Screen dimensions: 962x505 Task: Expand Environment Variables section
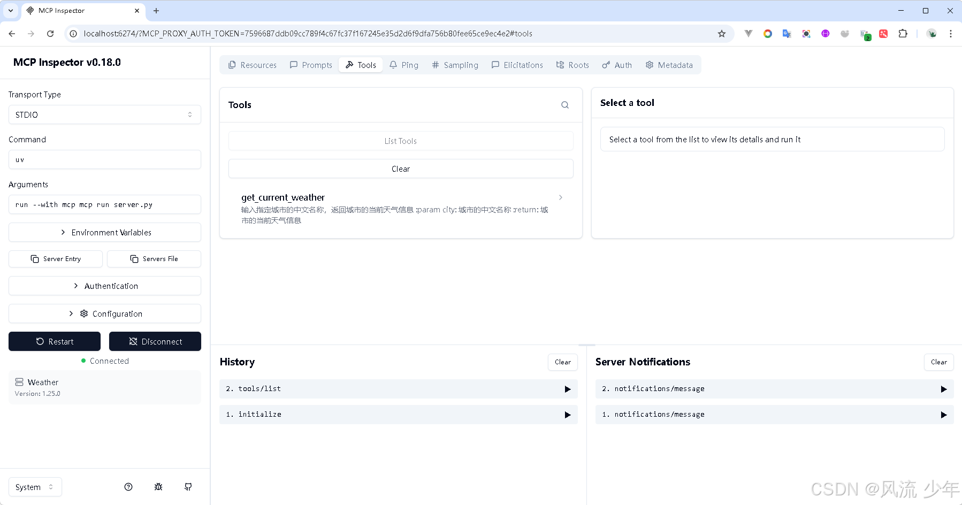click(105, 232)
